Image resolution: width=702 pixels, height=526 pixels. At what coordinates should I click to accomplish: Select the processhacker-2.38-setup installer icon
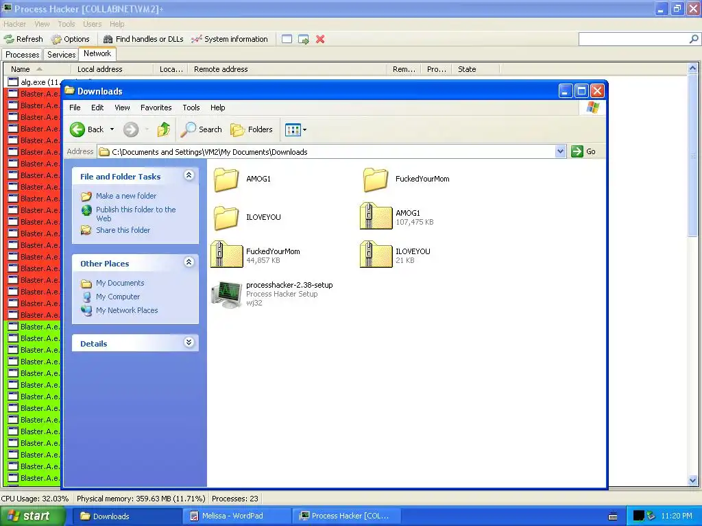point(226,294)
